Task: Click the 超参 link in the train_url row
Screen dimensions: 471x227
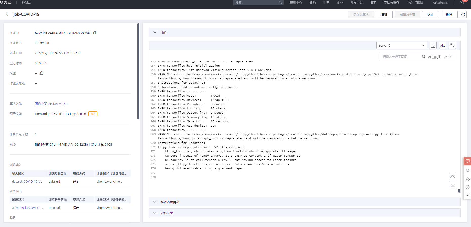Action: pyautogui.click(x=76, y=208)
